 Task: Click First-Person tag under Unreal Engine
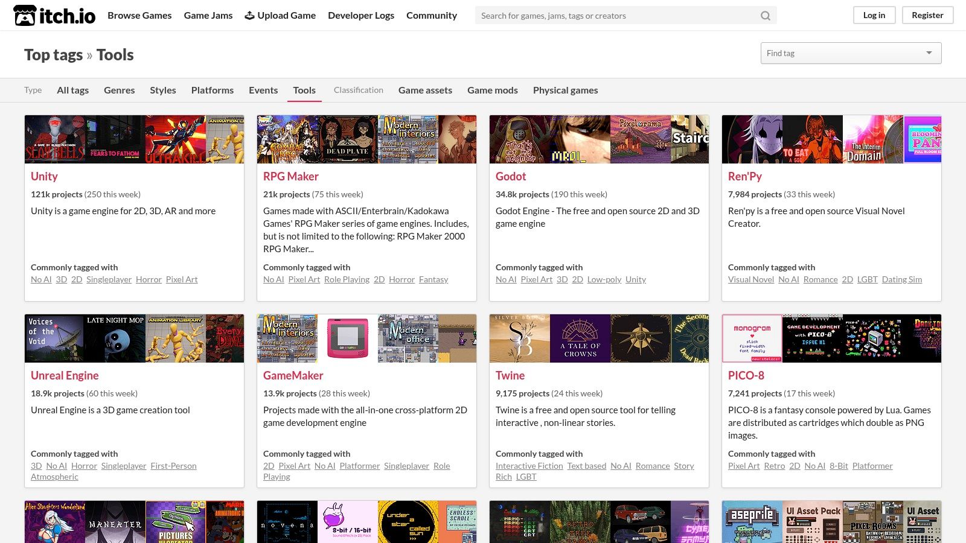(173, 466)
